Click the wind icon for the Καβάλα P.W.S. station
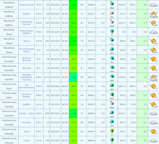This screenshot has width=159, height=144. click(x=112, y=13)
